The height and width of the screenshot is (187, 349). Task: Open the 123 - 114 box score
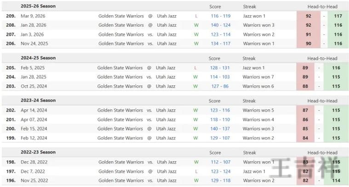221,34
